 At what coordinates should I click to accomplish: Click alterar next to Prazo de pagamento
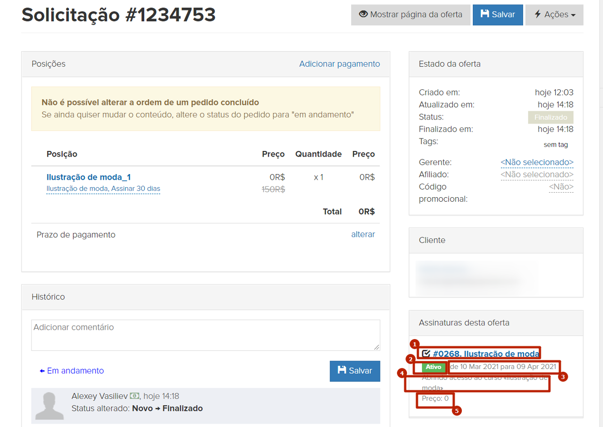[x=363, y=234]
